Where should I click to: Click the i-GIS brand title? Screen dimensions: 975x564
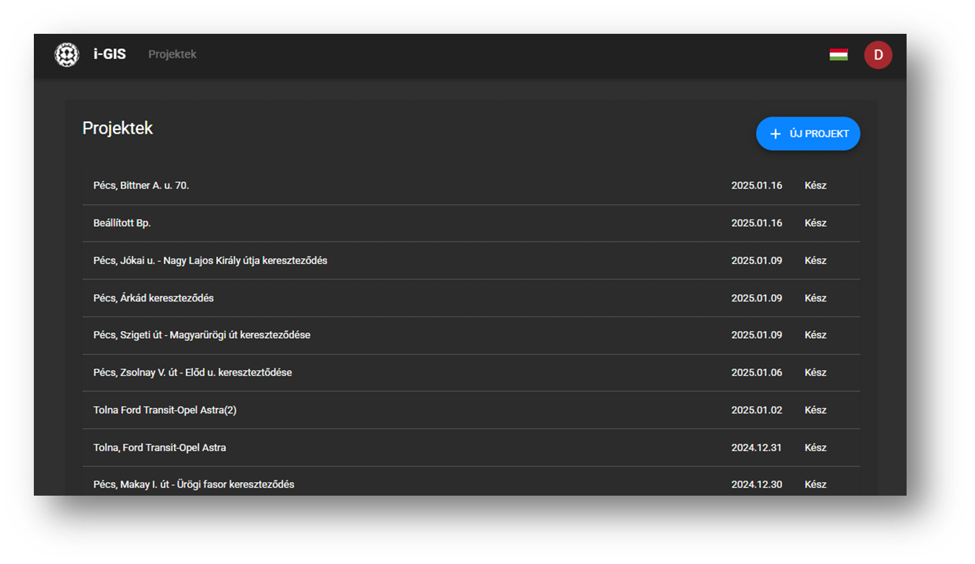(x=109, y=55)
